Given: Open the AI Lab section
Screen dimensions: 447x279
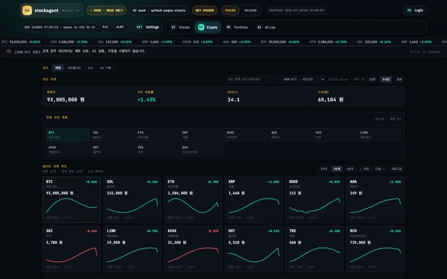Looking at the screenshot, I should [266, 27].
